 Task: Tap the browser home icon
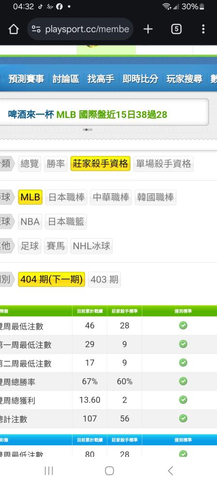[14, 30]
